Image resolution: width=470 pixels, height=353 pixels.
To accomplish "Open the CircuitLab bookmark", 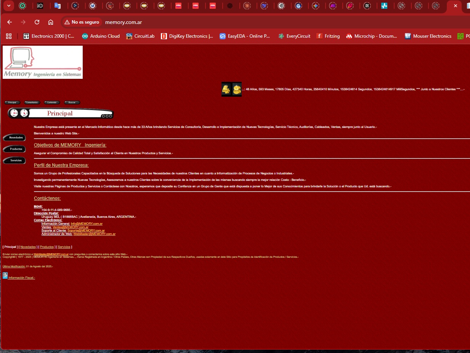I will pos(140,36).
